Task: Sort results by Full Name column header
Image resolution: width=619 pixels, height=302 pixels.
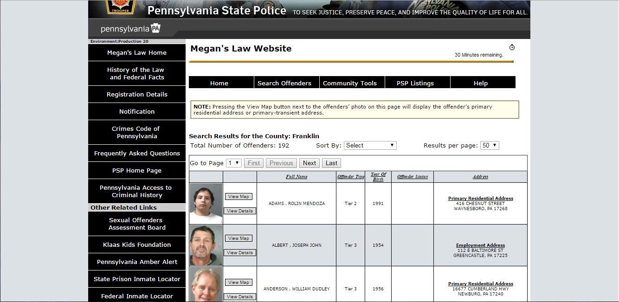Action: click(297, 177)
